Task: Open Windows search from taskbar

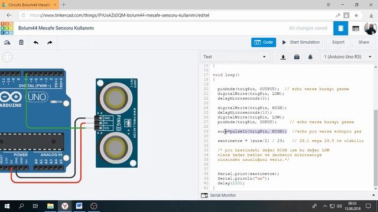Action: pos(21,206)
